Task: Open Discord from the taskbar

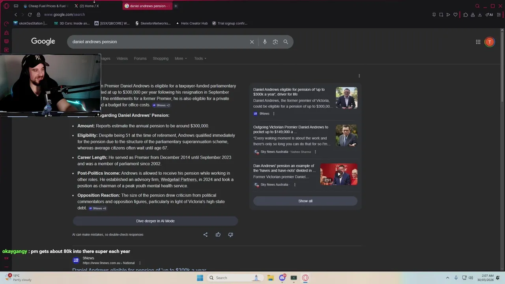Action: coord(282,278)
